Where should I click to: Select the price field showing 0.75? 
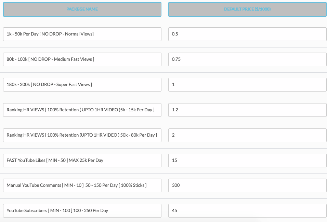[x=247, y=59]
